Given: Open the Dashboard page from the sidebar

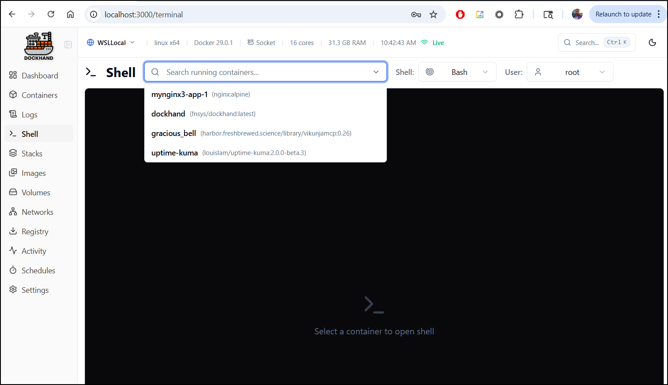Looking at the screenshot, I should pyautogui.click(x=39, y=76).
